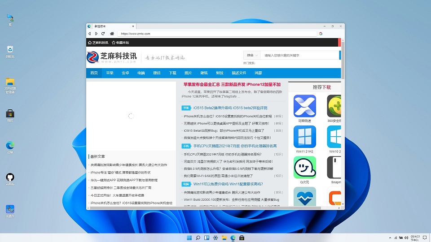Open the Settings gear in the taskbar
The width and height of the screenshot is (431, 242).
(x=215, y=238)
